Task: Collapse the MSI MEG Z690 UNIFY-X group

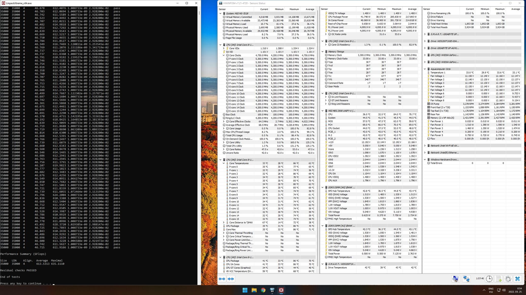Action: pos(323,111)
